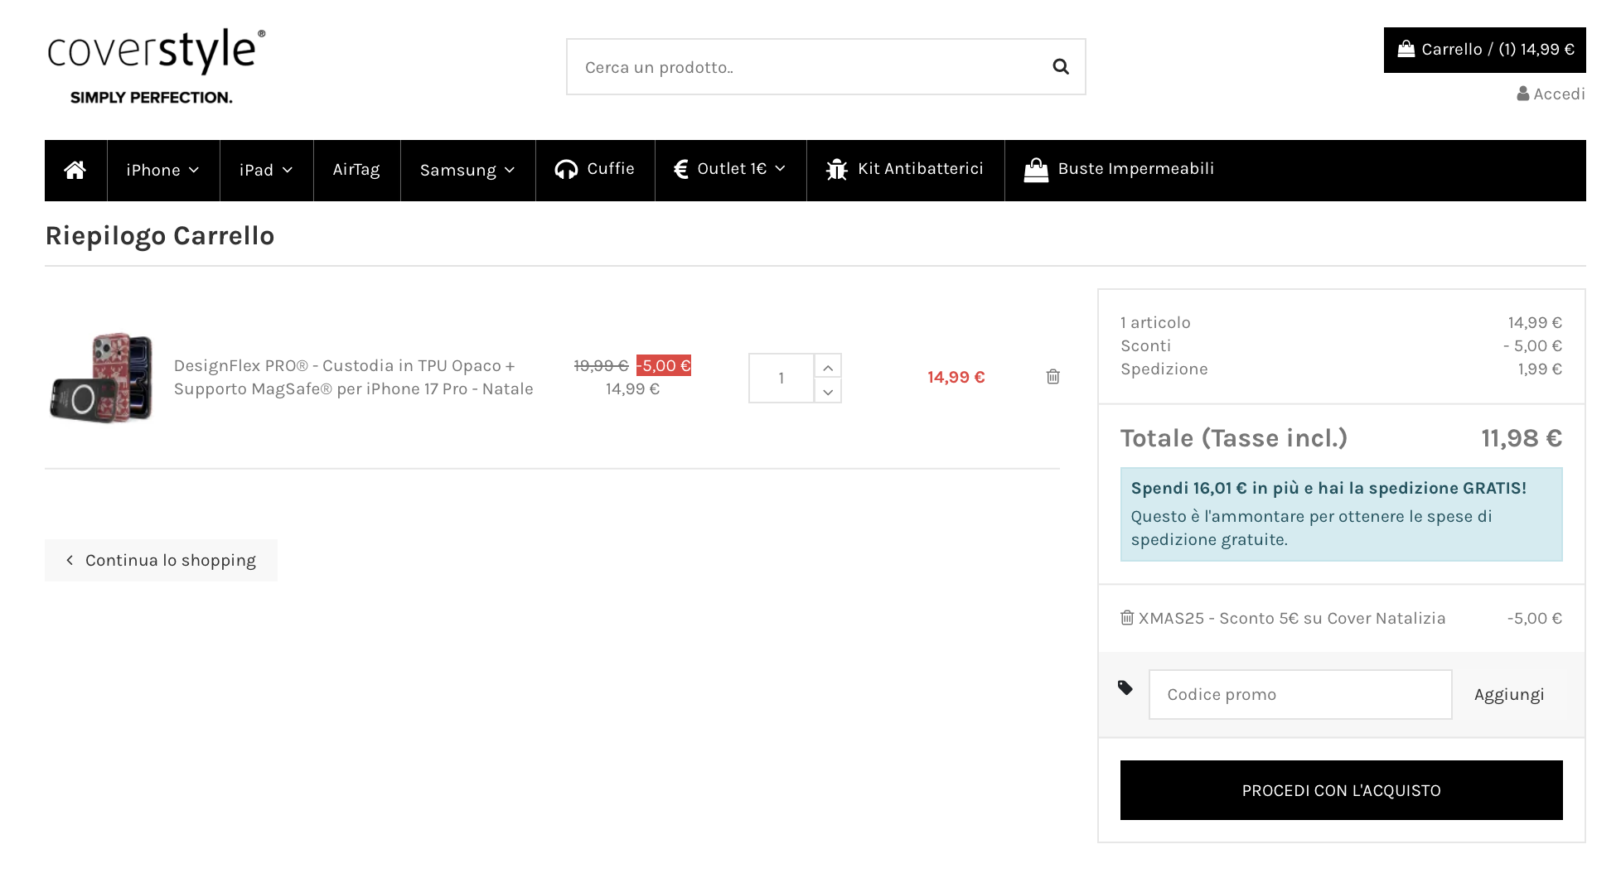The height and width of the screenshot is (878, 1621).
Task: Expand the Samsung dropdown menu
Action: pos(467,170)
